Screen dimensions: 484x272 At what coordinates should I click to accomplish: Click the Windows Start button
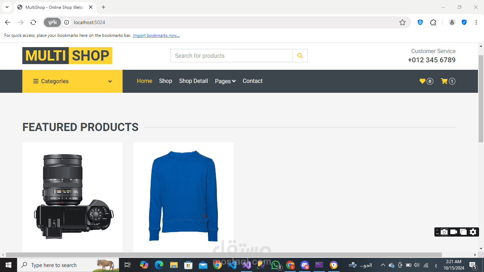(8, 265)
